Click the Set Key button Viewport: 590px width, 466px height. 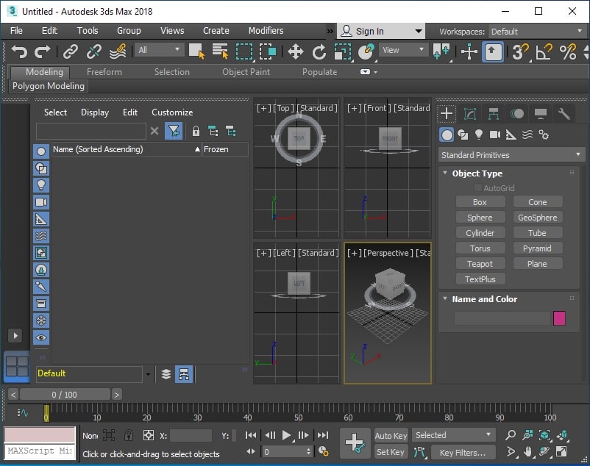391,452
